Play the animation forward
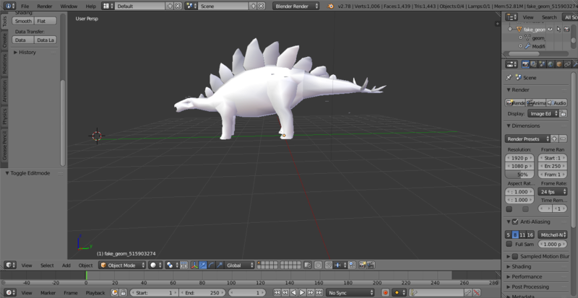The height and width of the screenshot is (298, 578). (302, 293)
